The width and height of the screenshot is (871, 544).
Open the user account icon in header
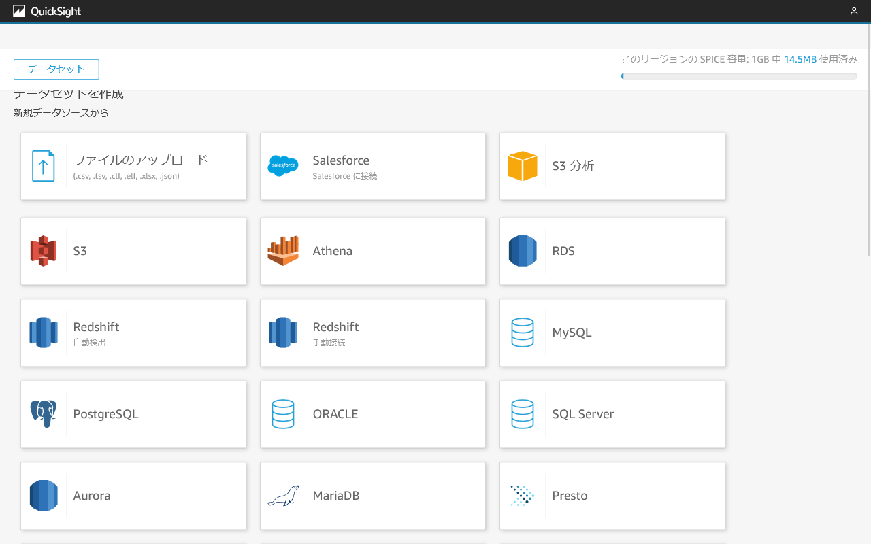click(854, 11)
